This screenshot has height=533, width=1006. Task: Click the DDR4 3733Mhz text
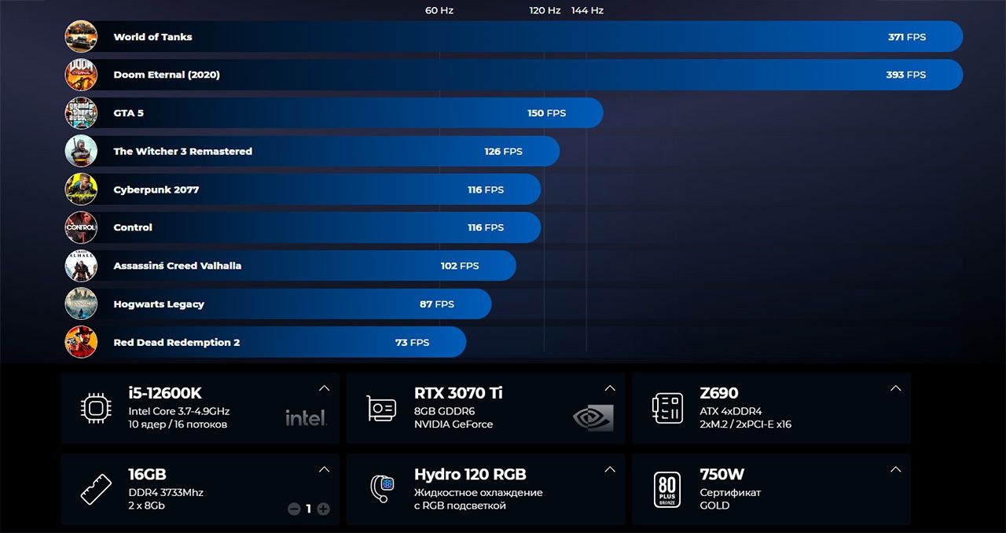coord(166,493)
